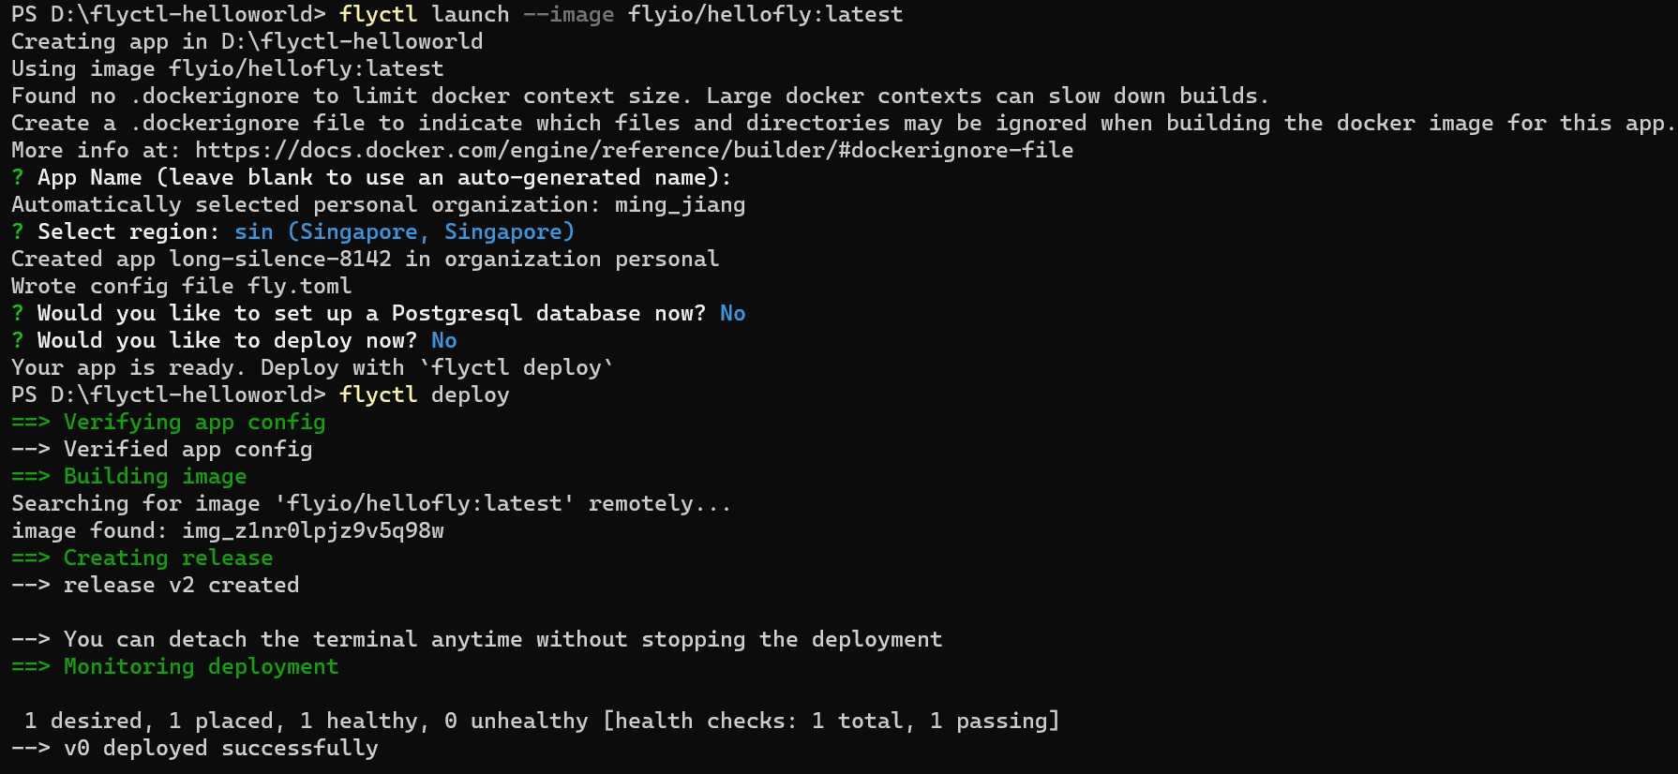Click the 'v0 deployed successfully' message

tap(220, 748)
